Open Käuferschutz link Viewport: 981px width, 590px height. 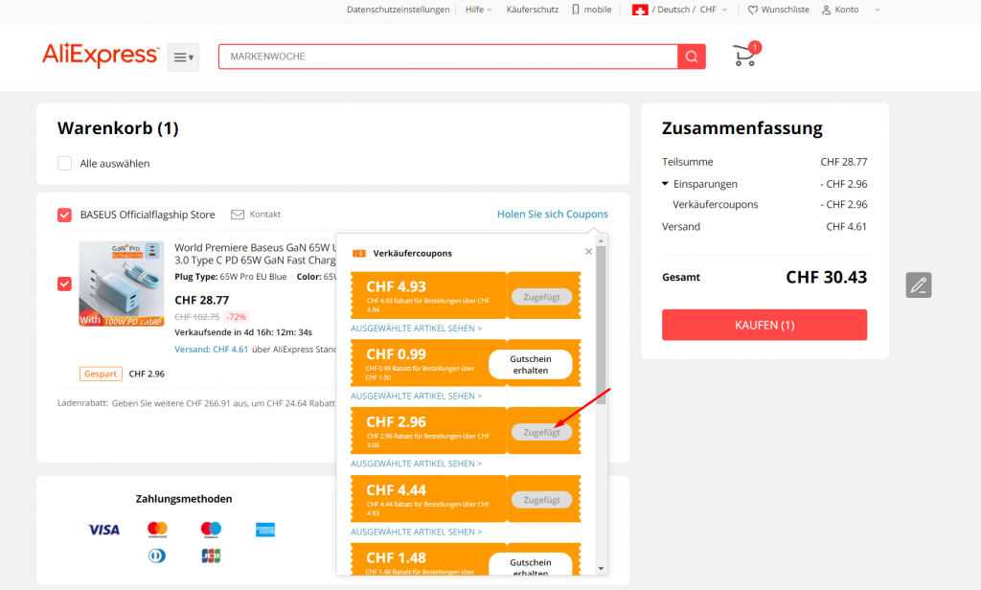coord(533,10)
